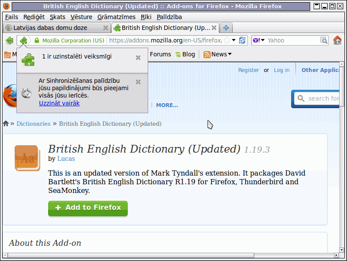Click the Firefox icon in title bar
347x261 pixels.
point(6,6)
